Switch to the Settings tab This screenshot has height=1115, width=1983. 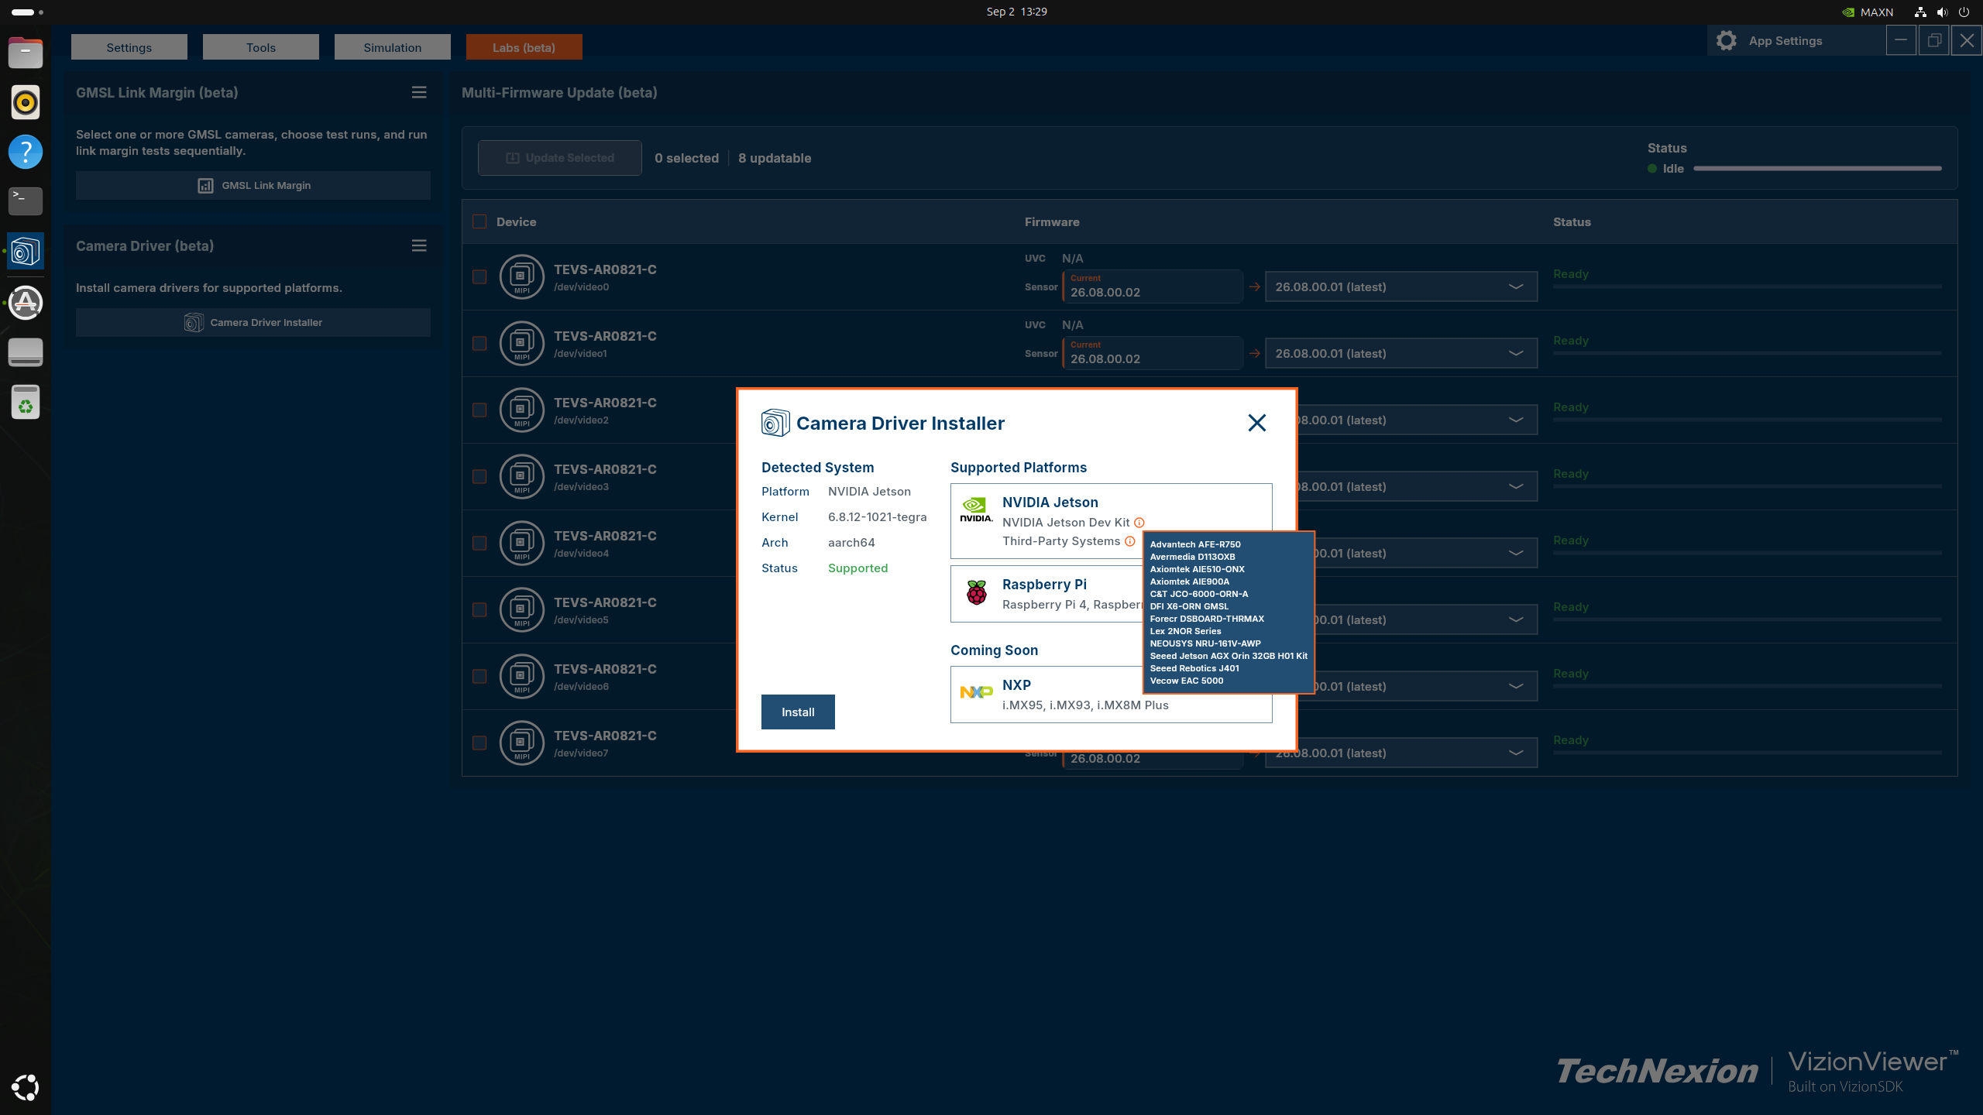coord(129,47)
